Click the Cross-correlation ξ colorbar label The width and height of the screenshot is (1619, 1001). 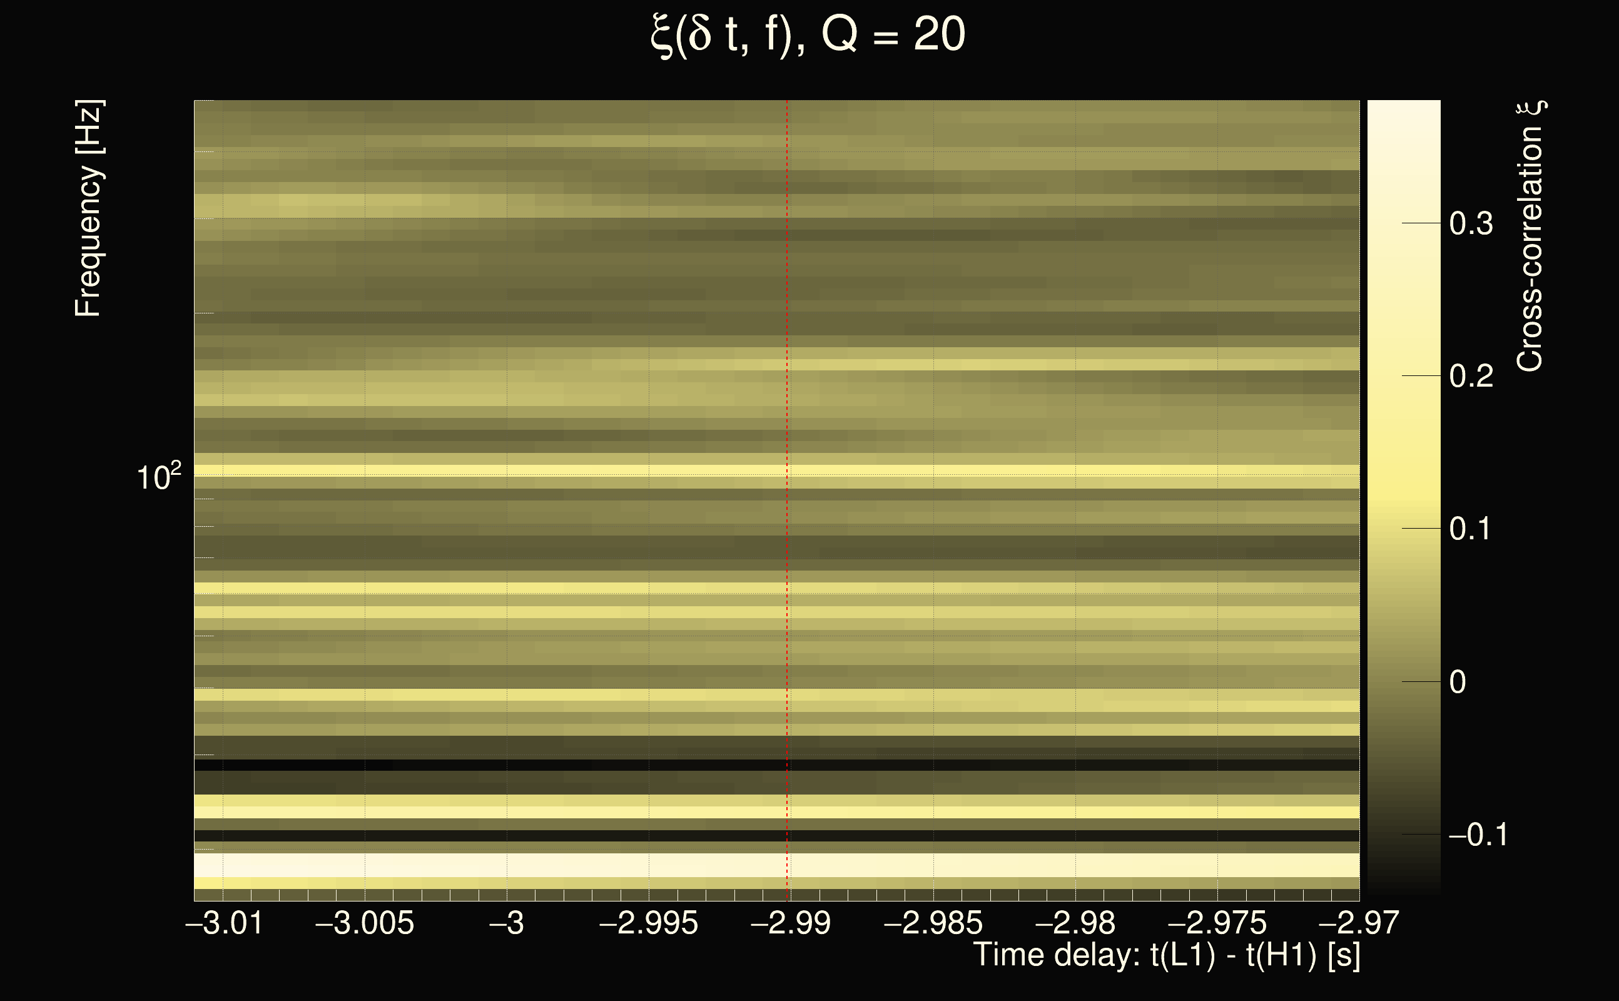pos(1530,236)
